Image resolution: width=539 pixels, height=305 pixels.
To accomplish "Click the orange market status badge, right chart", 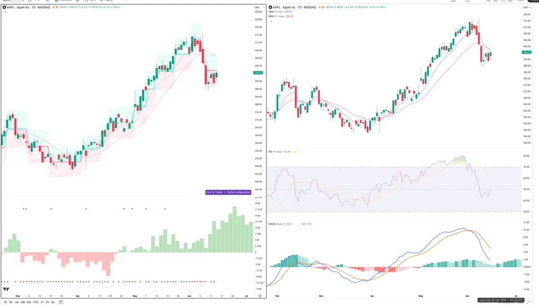I will pos(320,8).
